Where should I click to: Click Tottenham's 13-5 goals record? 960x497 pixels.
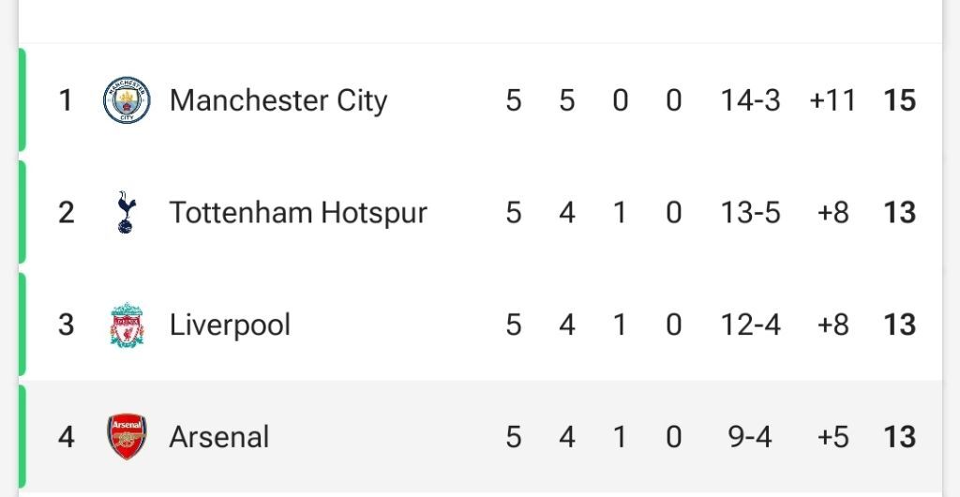coord(750,213)
